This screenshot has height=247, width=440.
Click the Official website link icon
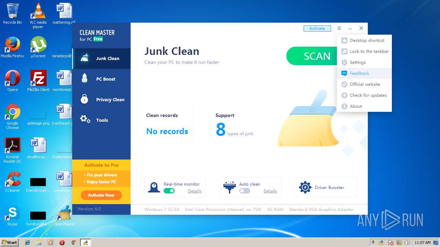(344, 84)
